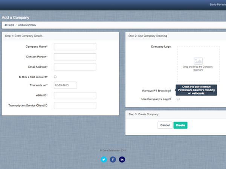Click the Home icon in breadcrumb

6,25
